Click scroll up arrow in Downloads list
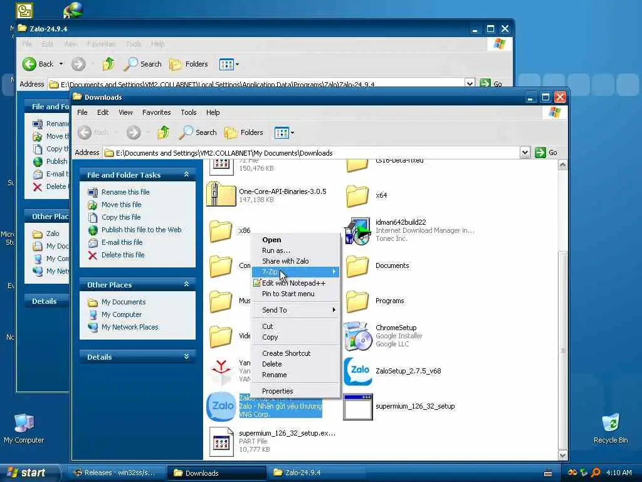Viewport: 642px width, 482px height. click(562, 165)
